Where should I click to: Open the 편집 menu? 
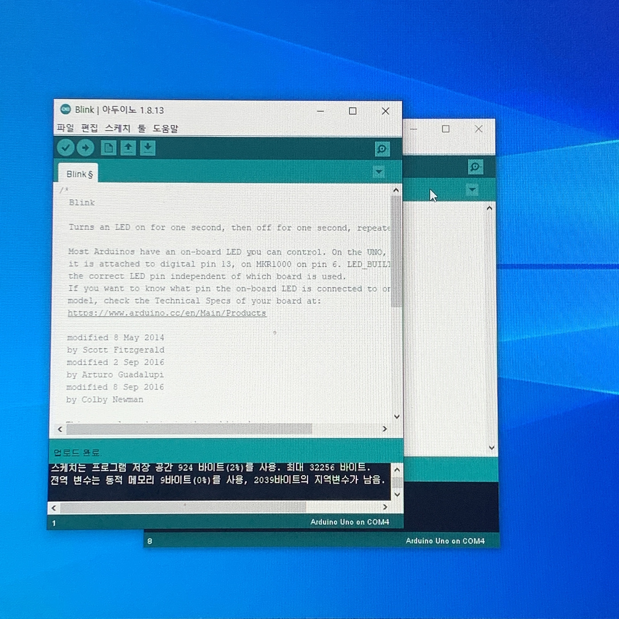tap(89, 128)
